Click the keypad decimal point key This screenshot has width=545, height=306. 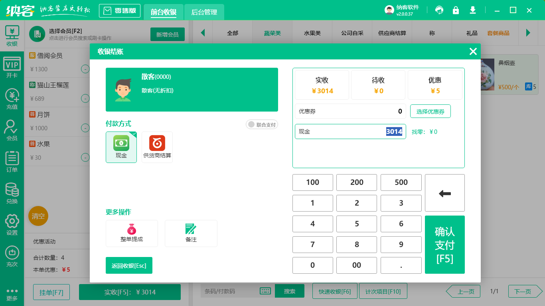[401, 265]
